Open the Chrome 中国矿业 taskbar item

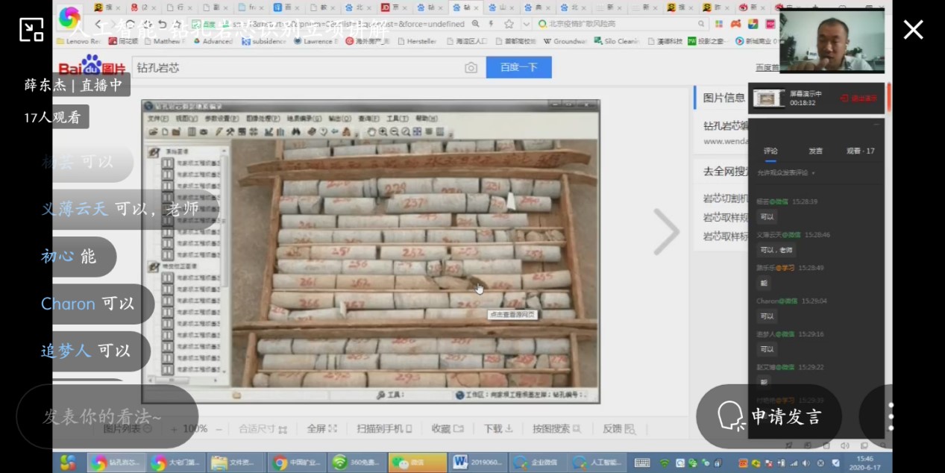click(x=298, y=463)
